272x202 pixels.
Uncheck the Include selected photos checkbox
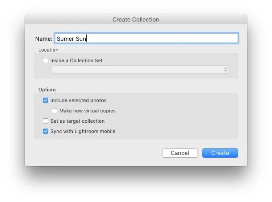pyautogui.click(x=46, y=100)
